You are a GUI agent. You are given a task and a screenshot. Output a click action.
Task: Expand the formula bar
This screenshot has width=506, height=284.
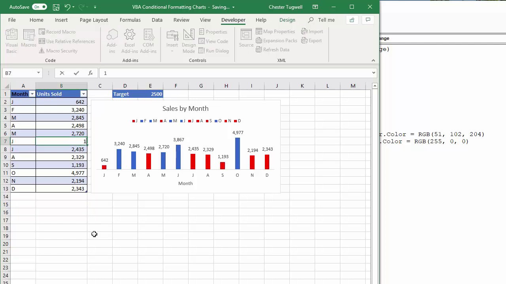coord(374,73)
